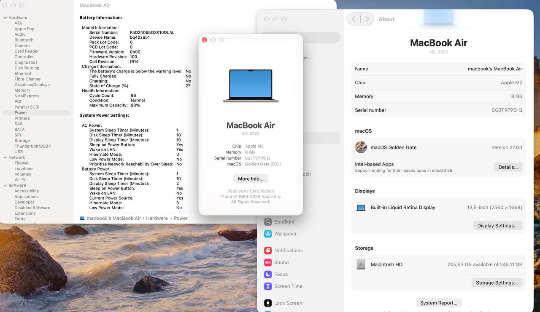Click serial number CGJT9795HJ in Settings
Image resolution: width=540 pixels, height=312 pixels.
pyautogui.click(x=507, y=110)
